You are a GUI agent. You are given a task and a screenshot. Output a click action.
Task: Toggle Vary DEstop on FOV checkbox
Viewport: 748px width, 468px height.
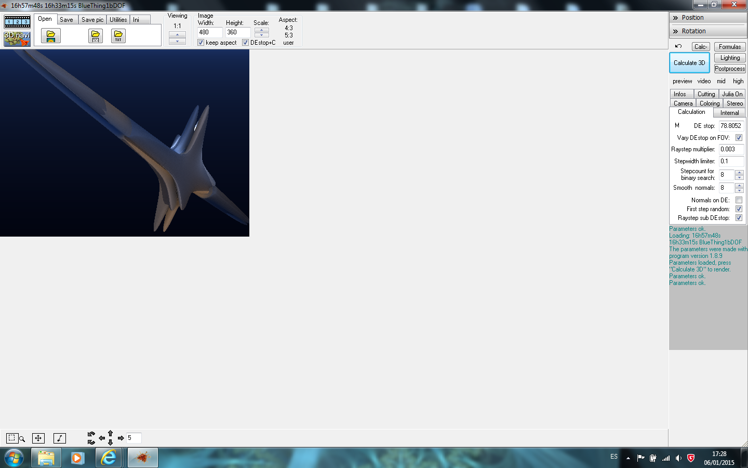tap(739, 138)
